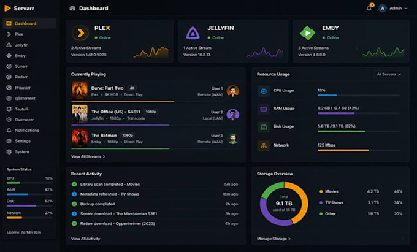
Task: Click the Radarr download check icon
Action: pyautogui.click(x=74, y=224)
